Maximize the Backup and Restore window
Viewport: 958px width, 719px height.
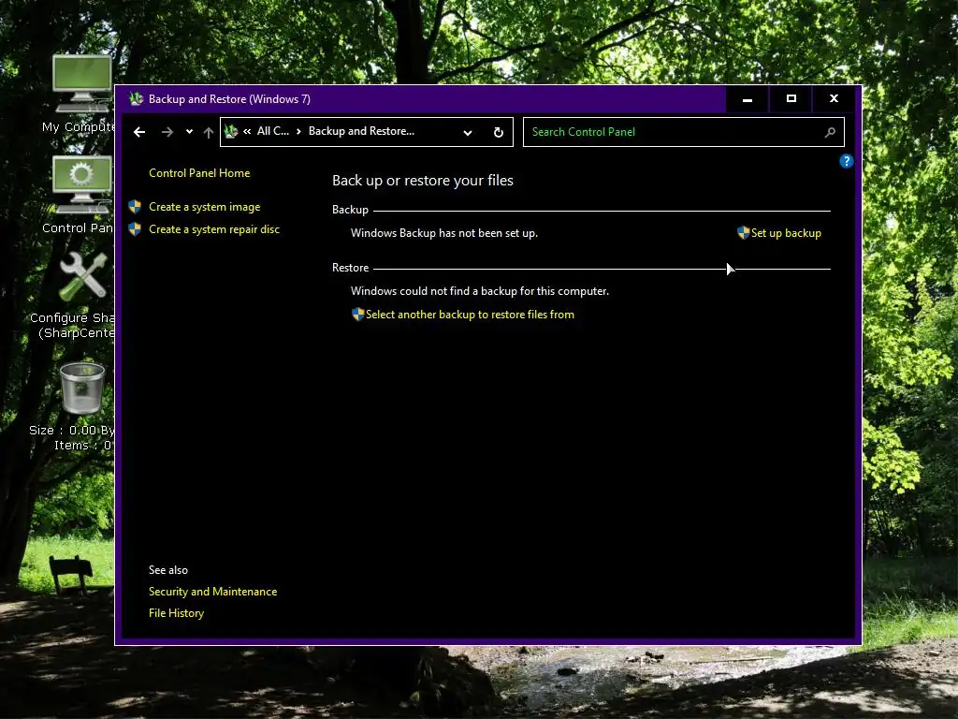[791, 99]
